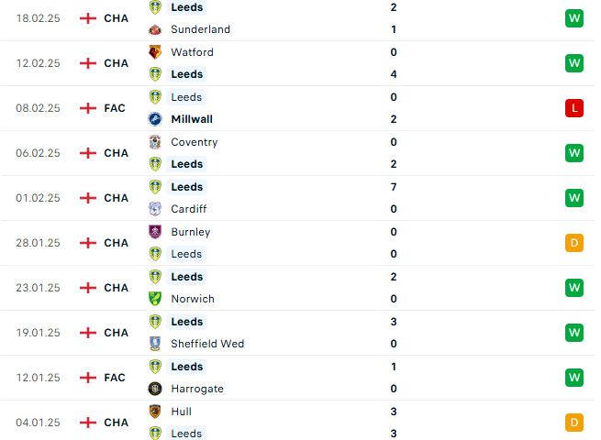Click England flag on 23.01.25 row
601x440 pixels.
[88, 288]
